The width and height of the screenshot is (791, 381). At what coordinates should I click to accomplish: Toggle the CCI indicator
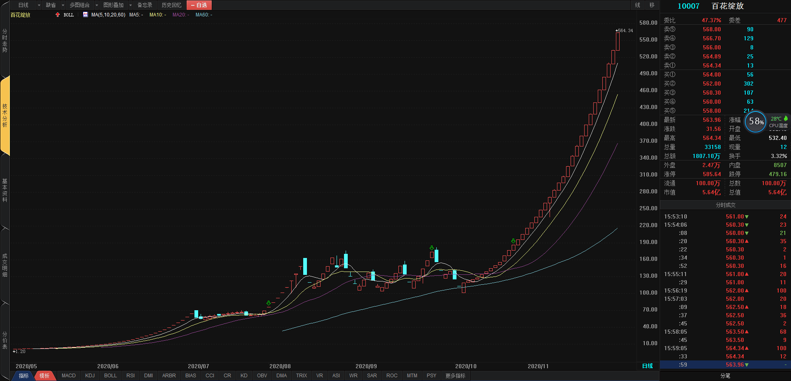click(210, 376)
